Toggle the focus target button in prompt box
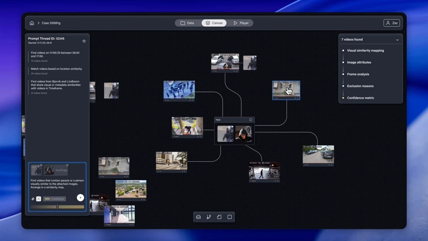The image size is (428, 241). [39, 199]
